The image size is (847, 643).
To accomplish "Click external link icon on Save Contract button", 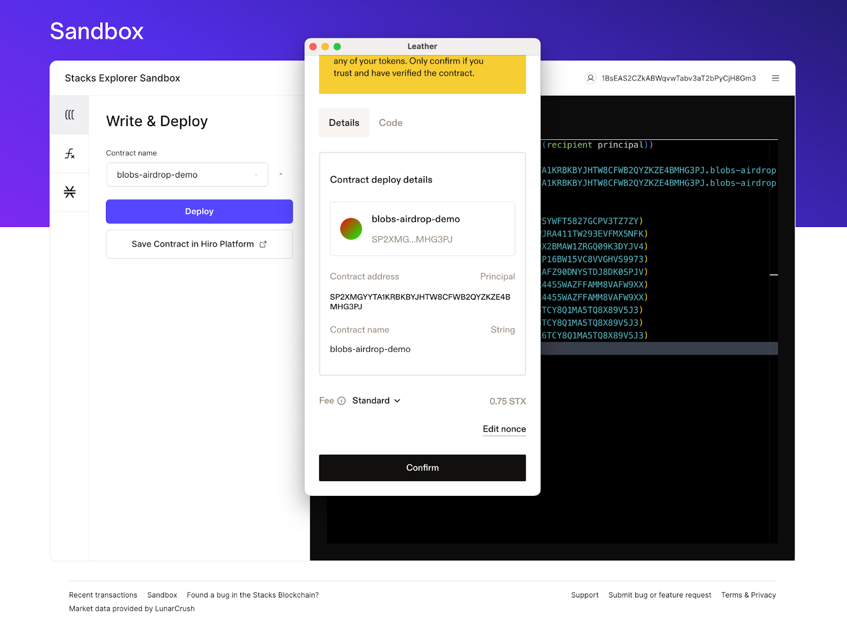I will (x=263, y=244).
